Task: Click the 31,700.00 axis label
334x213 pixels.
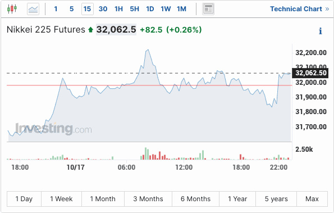Action: coord(311,127)
